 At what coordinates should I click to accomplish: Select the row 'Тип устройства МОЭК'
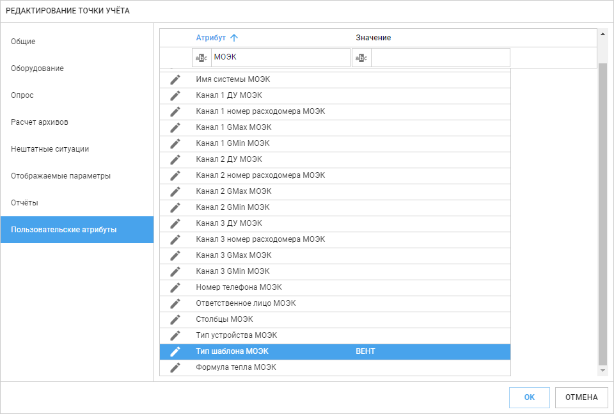[335, 335]
